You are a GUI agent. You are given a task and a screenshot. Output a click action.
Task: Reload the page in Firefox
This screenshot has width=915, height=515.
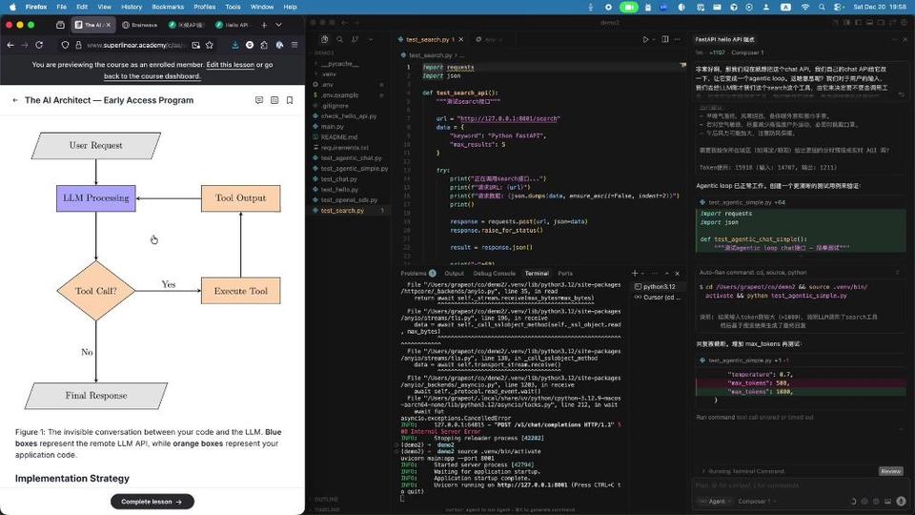coord(39,45)
